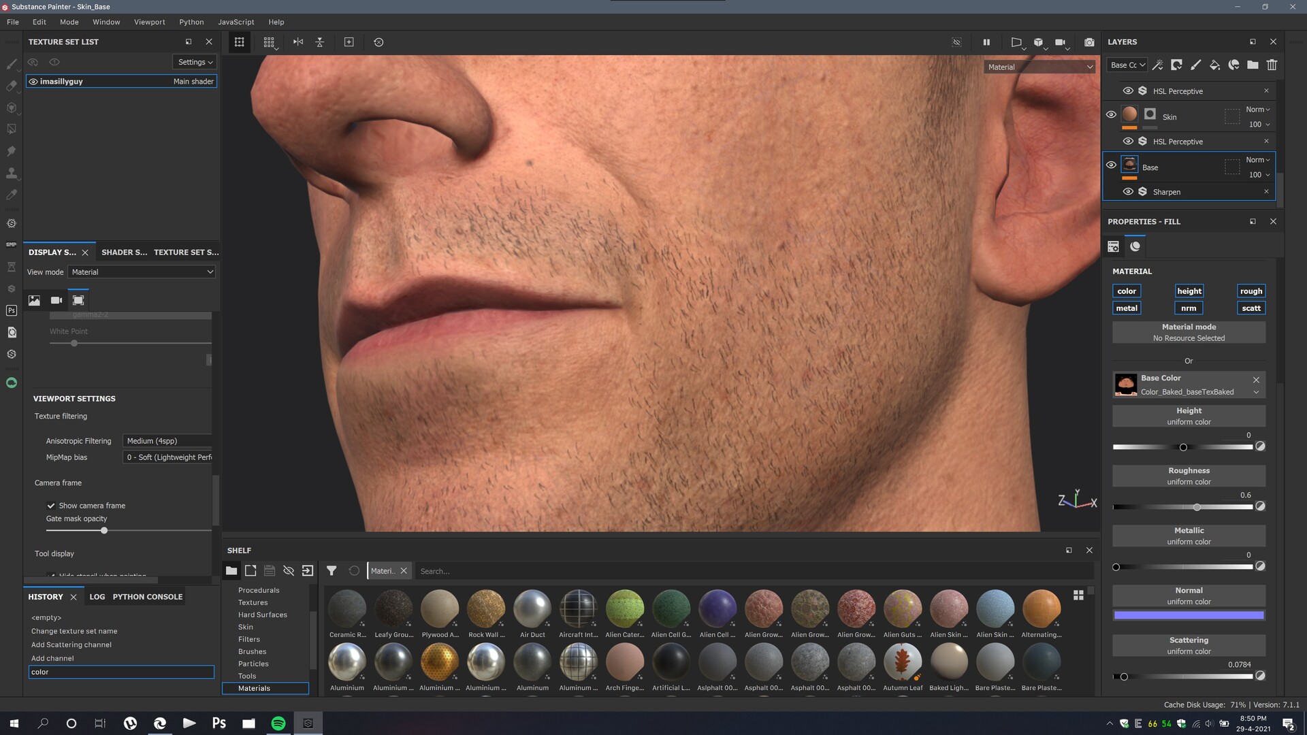Activate the Polygon Fill tool
The width and height of the screenshot is (1307, 735).
point(12,129)
